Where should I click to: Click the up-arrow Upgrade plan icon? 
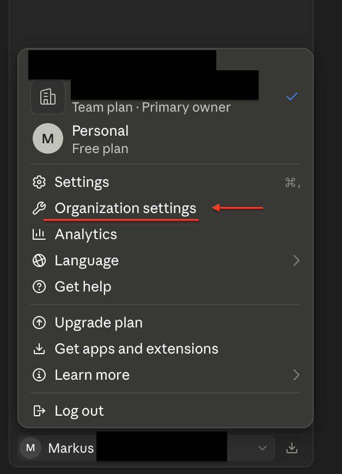point(39,323)
